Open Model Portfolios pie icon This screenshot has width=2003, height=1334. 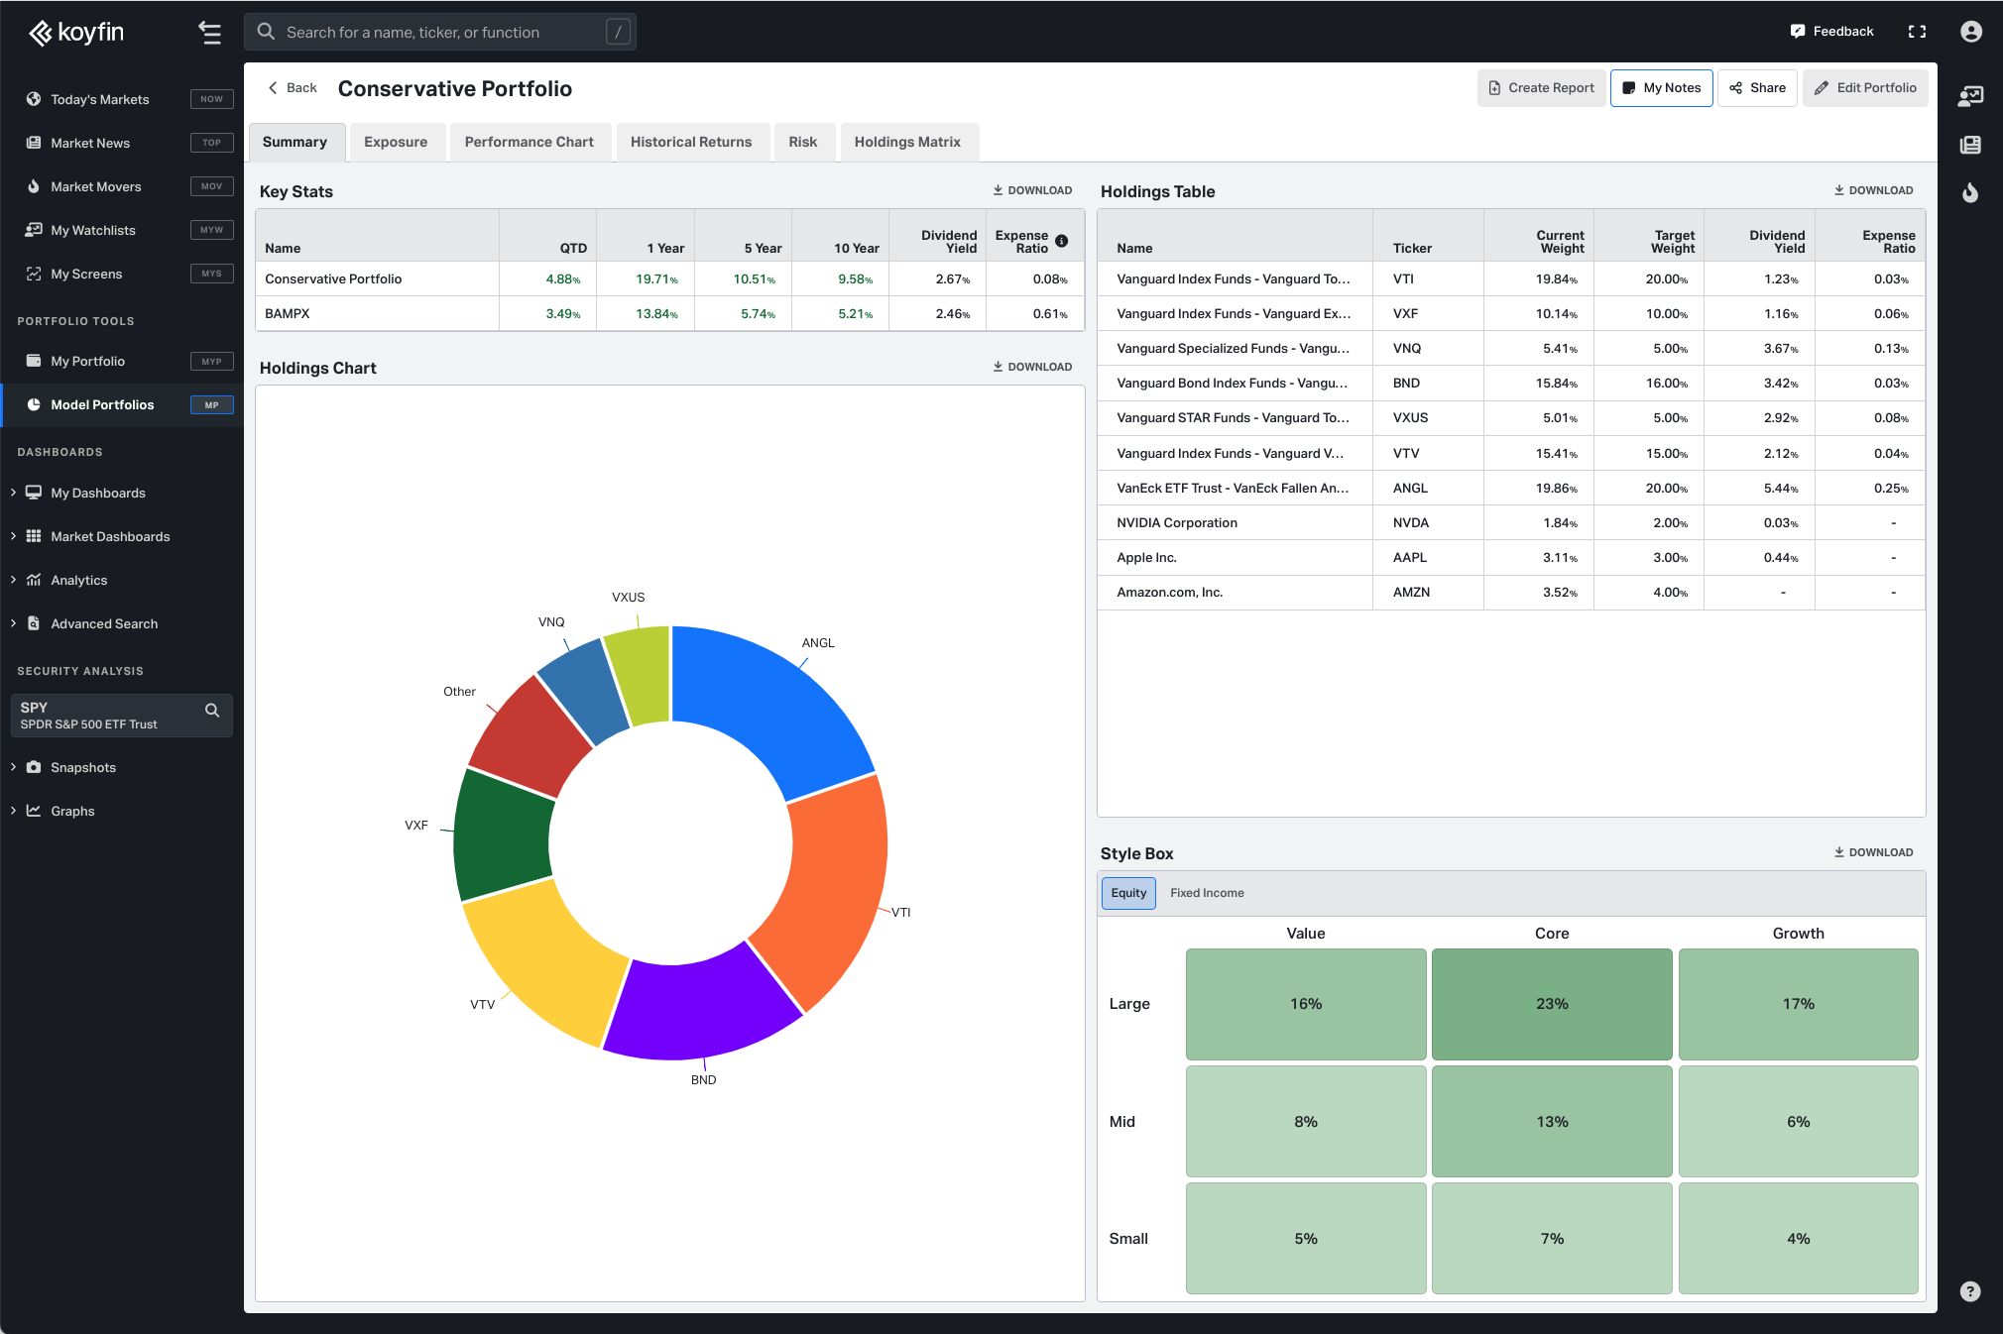click(x=34, y=404)
